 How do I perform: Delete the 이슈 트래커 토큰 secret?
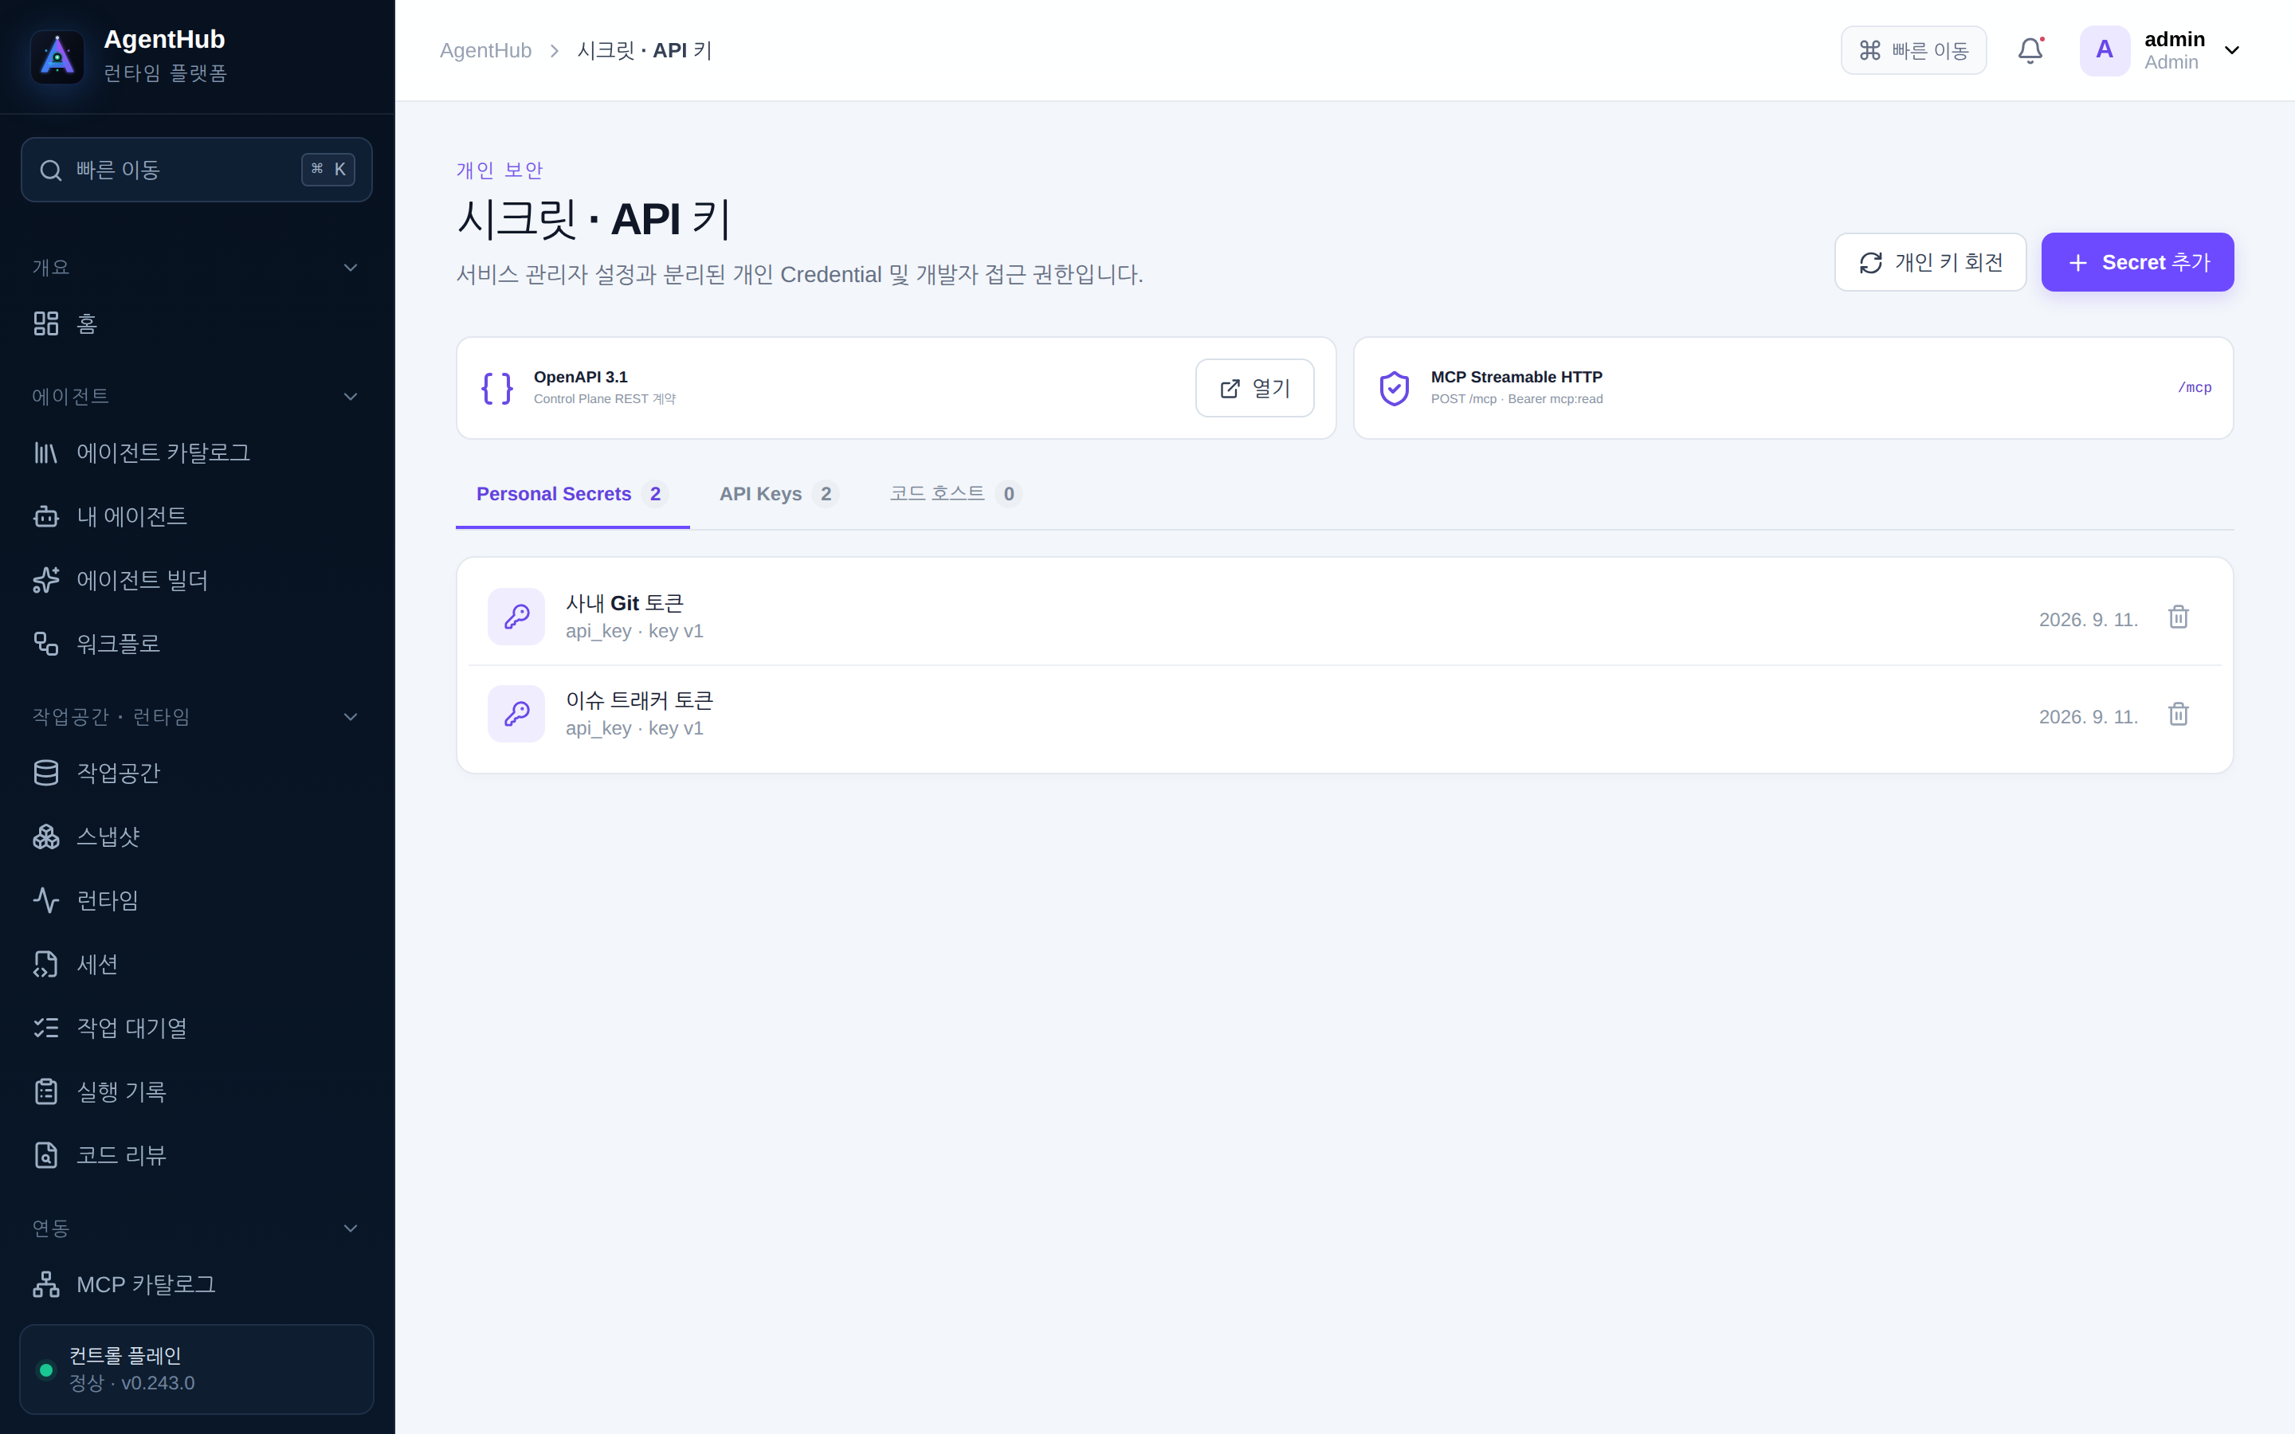coord(2179,714)
